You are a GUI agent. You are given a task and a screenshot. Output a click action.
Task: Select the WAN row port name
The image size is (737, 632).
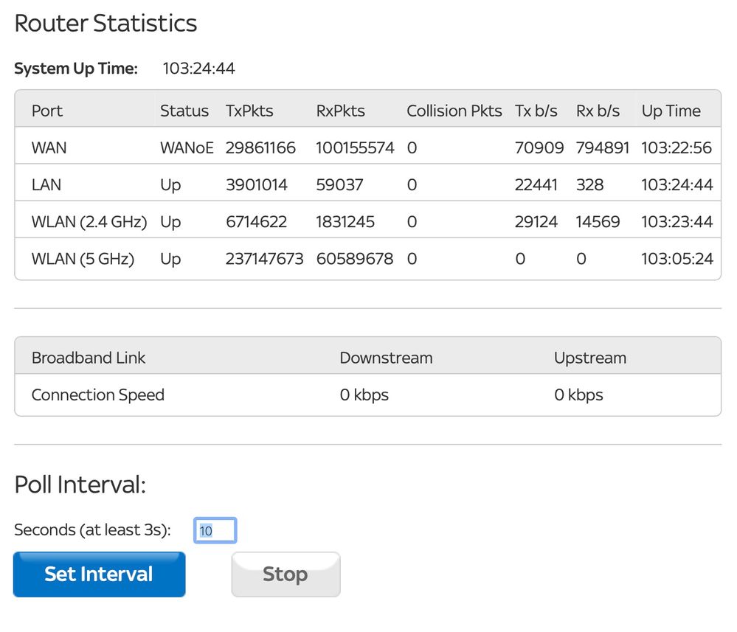tap(49, 147)
